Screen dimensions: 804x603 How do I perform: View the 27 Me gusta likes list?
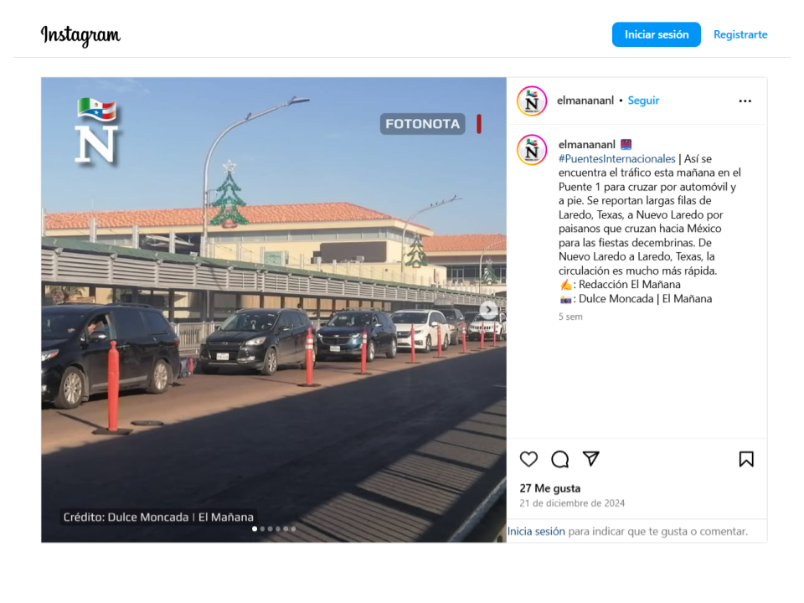tap(549, 488)
